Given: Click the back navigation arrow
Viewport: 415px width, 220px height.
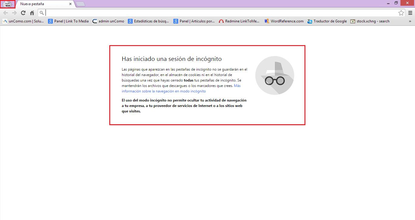Looking at the screenshot, I should coord(5,13).
